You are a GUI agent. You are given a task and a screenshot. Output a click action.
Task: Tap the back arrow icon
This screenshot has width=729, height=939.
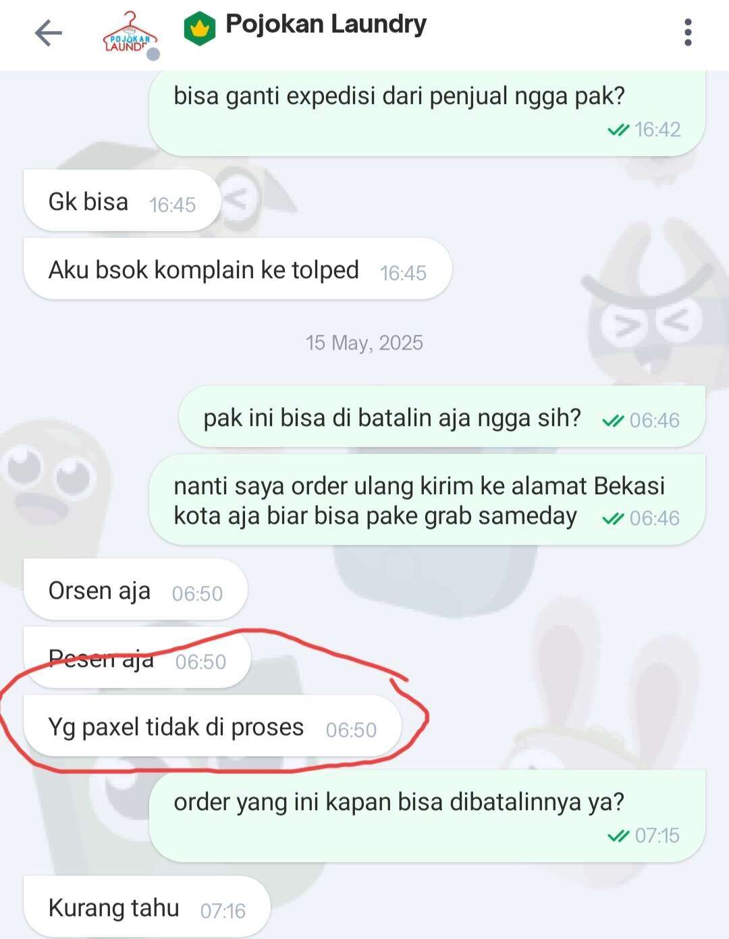(x=48, y=32)
